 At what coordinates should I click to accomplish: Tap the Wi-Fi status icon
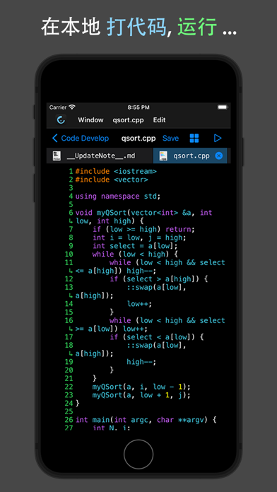click(x=72, y=107)
